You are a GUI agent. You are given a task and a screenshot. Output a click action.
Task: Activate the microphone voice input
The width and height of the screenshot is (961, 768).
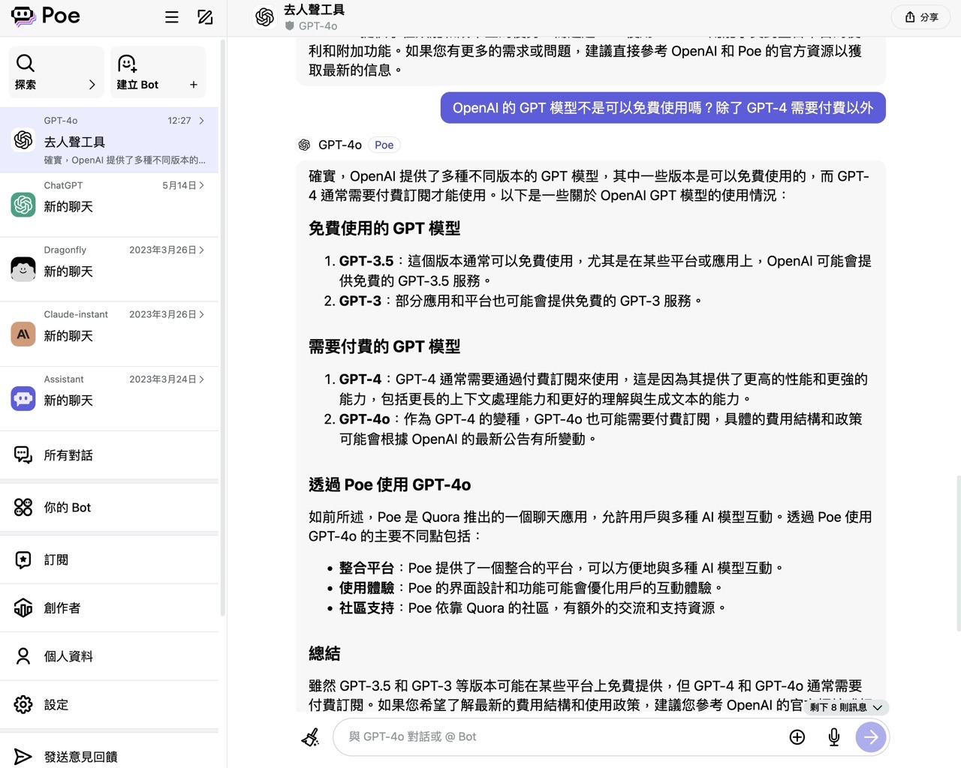[x=834, y=737]
